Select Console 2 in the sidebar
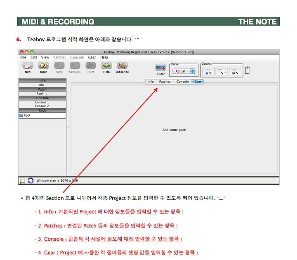This screenshot has width=297, height=260. [42, 106]
